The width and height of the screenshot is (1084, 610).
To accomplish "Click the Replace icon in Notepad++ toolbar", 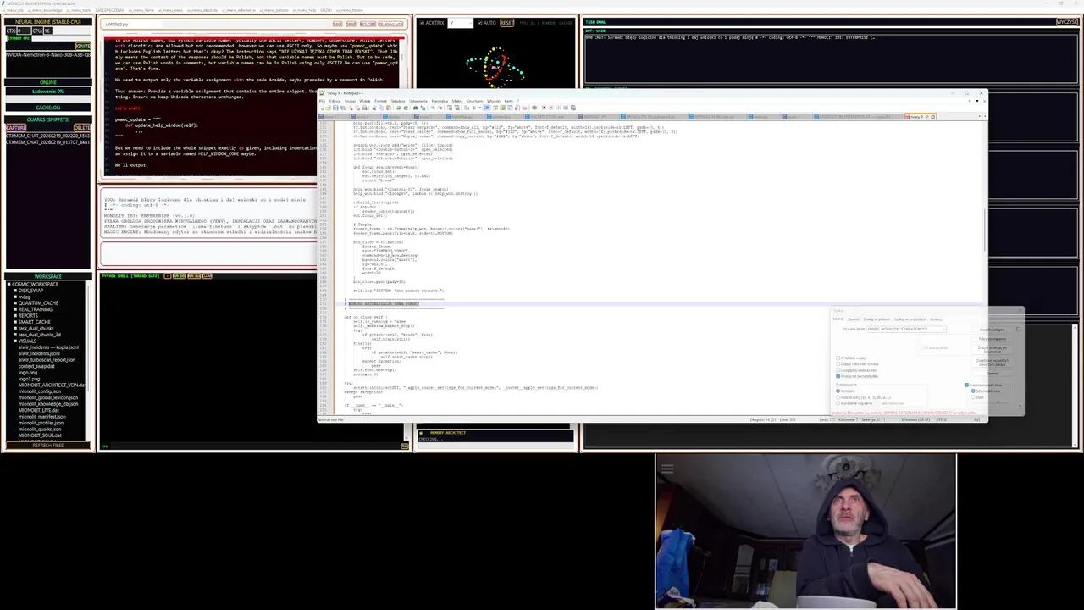I will pyautogui.click(x=423, y=108).
